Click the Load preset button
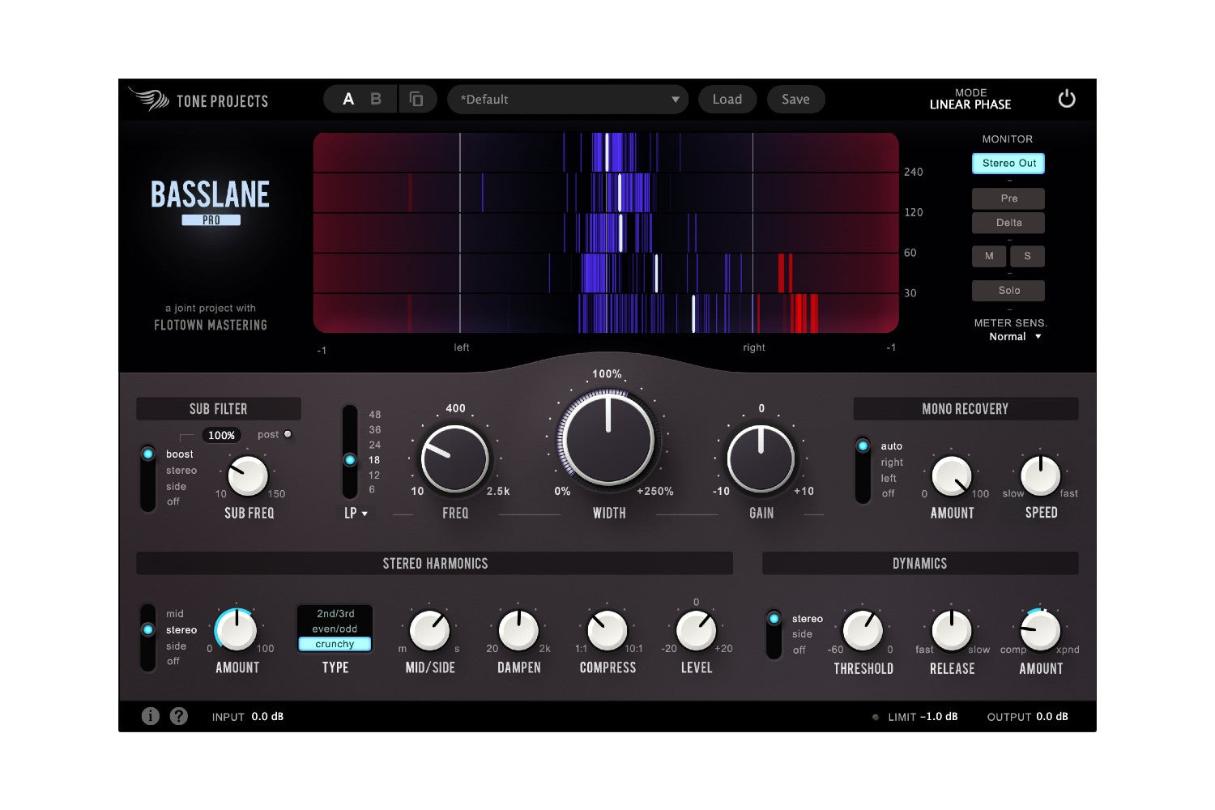Screen dimensions: 1215x810 pos(727,100)
